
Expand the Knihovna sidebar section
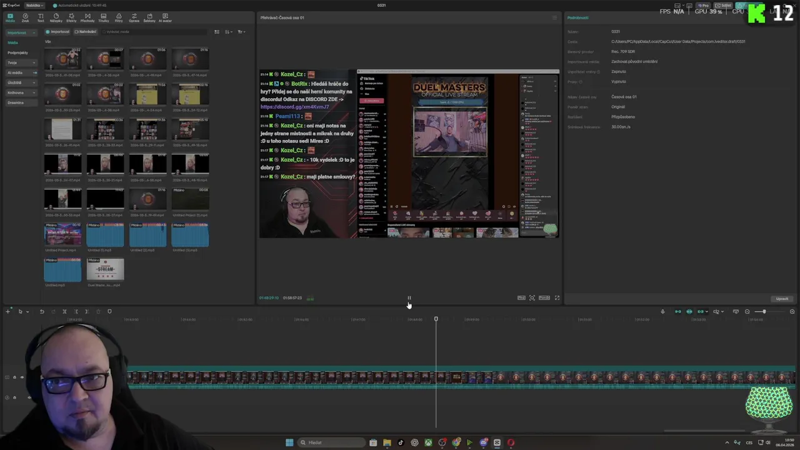point(21,92)
